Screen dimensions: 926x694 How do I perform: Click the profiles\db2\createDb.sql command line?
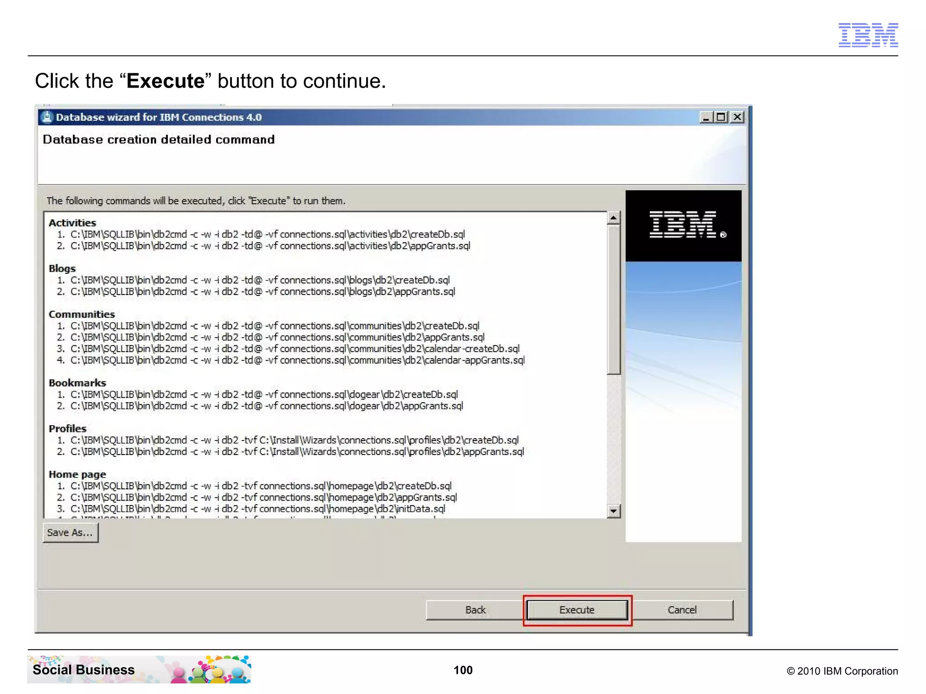(x=288, y=440)
